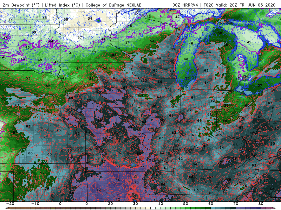Click the dewpoint value 37 on the map
281x210 pixels.
(x=80, y=37)
